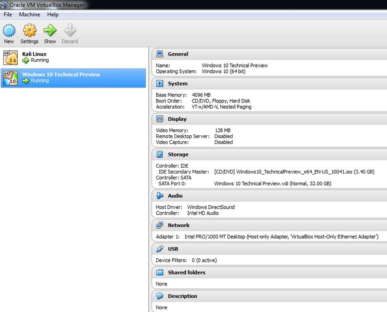Open the Audio section header link
The width and height of the screenshot is (387, 312).
coord(175,196)
